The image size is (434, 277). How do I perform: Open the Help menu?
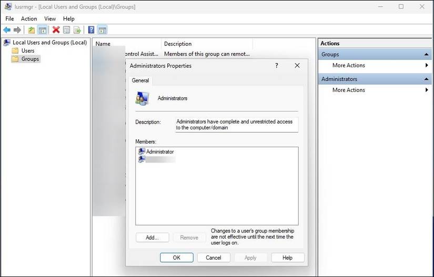pyautogui.click(x=68, y=18)
